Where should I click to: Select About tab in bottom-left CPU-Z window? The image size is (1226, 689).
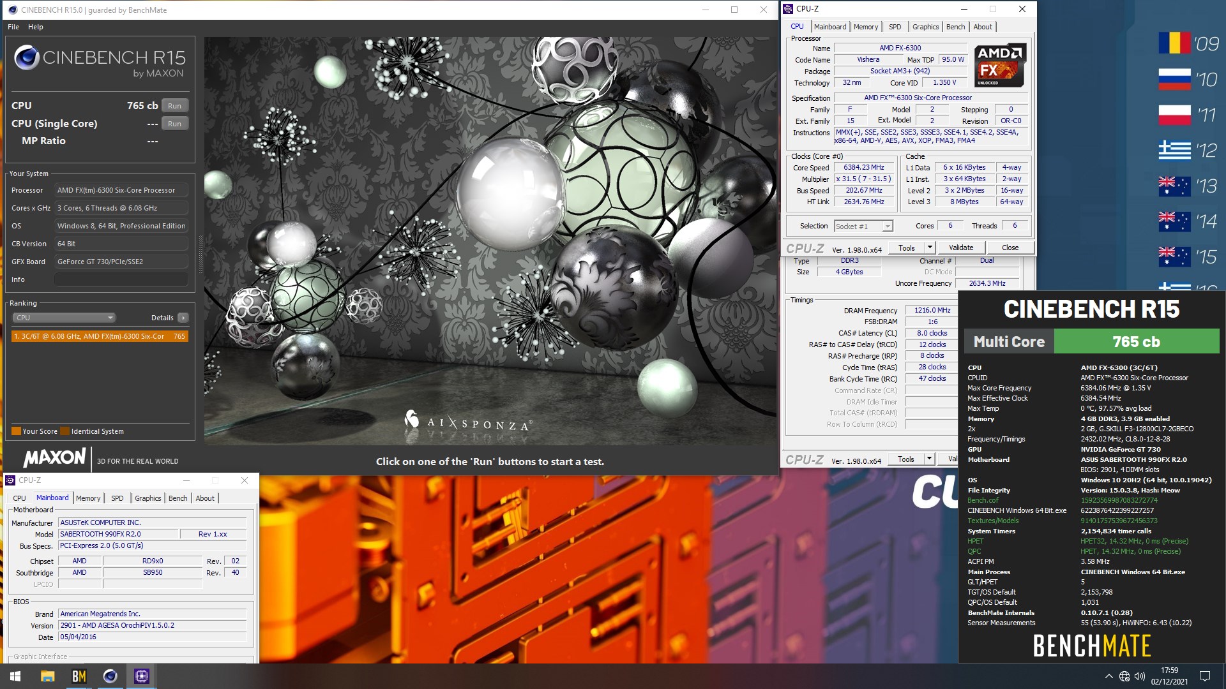(x=205, y=498)
